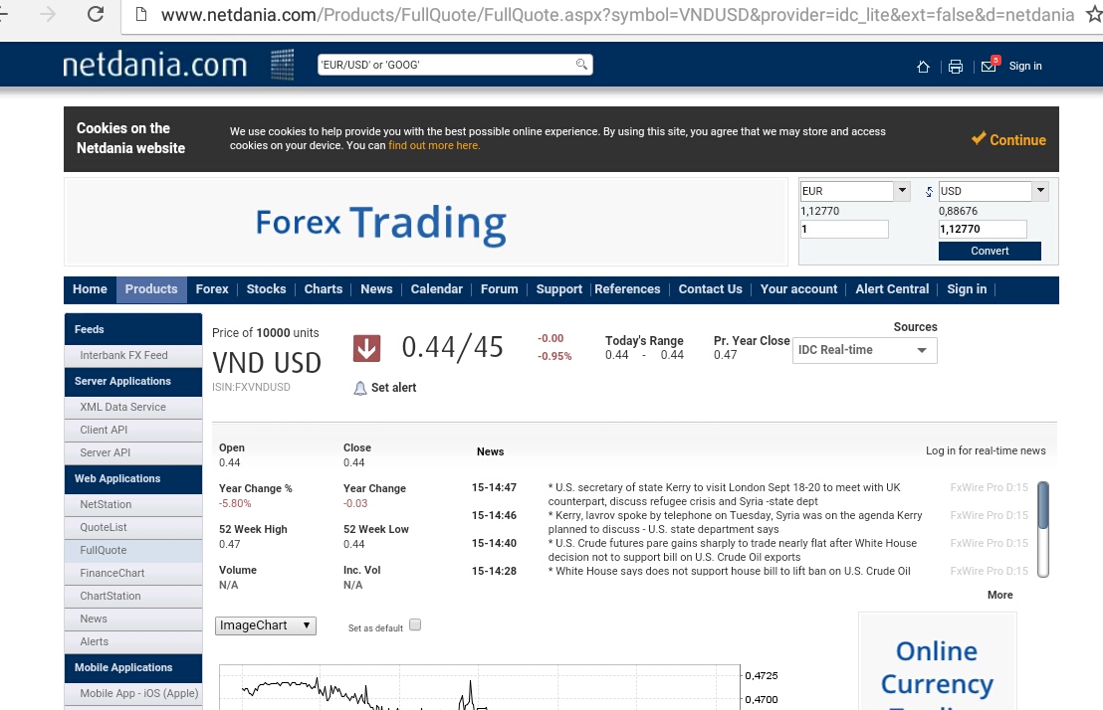Open News sidebar link

pos(133,619)
